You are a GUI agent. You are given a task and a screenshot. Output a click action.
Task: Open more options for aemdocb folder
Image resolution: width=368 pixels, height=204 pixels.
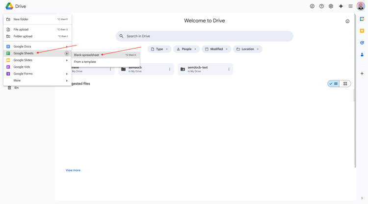click(x=170, y=69)
